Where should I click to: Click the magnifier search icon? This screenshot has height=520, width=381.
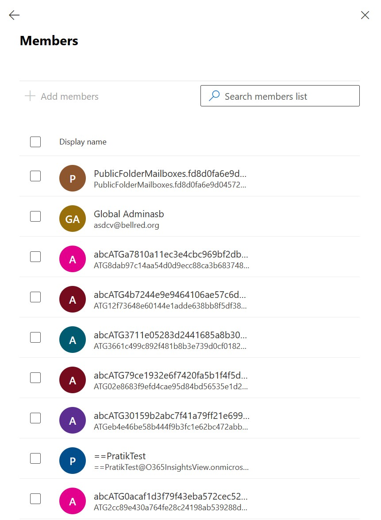214,96
